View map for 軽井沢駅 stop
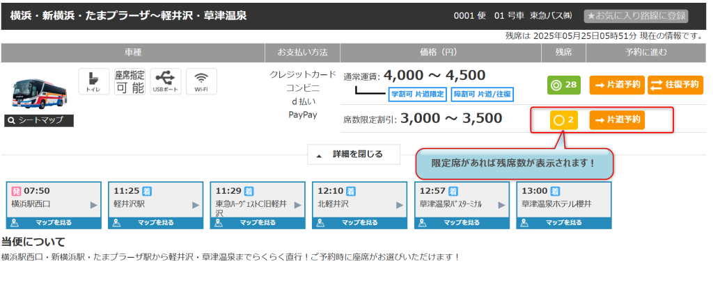 (156, 223)
